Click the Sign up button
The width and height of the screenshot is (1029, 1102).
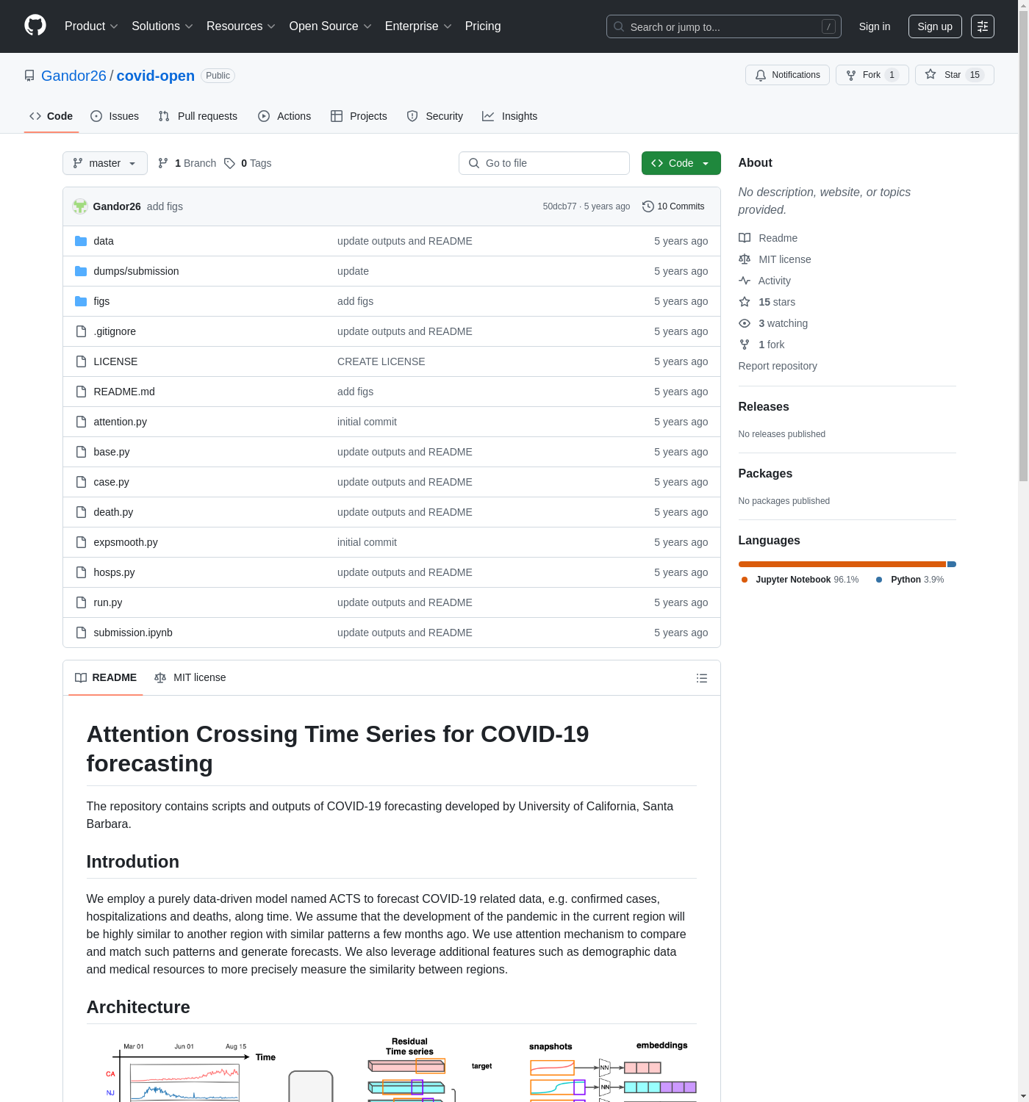[x=934, y=26]
